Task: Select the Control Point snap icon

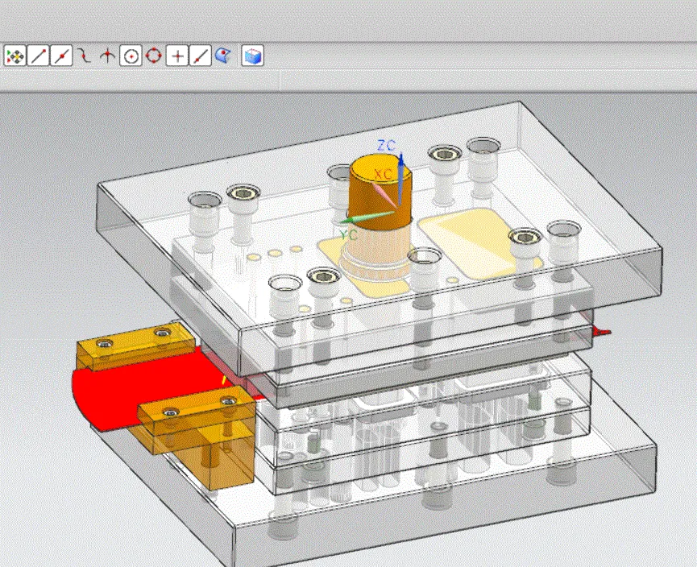Action: (85, 56)
